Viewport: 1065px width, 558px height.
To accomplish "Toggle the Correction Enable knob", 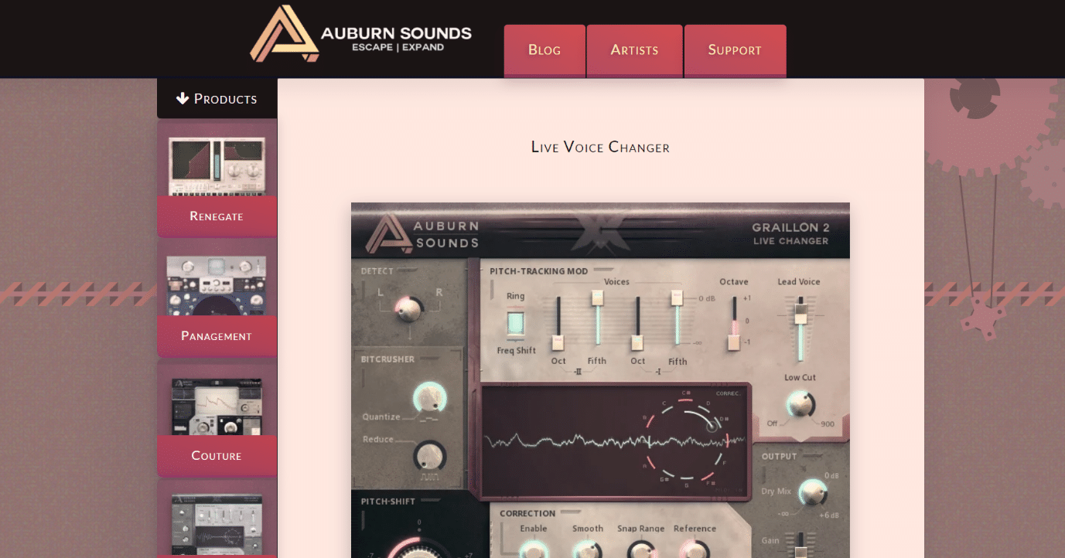I will point(534,549).
